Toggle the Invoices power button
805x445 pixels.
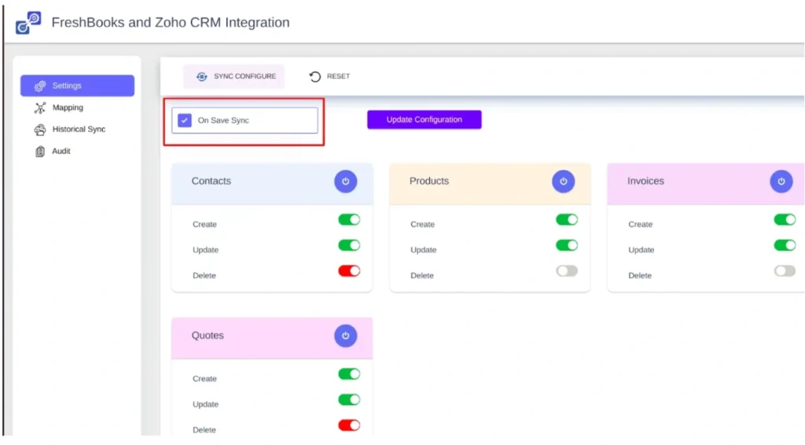click(781, 181)
